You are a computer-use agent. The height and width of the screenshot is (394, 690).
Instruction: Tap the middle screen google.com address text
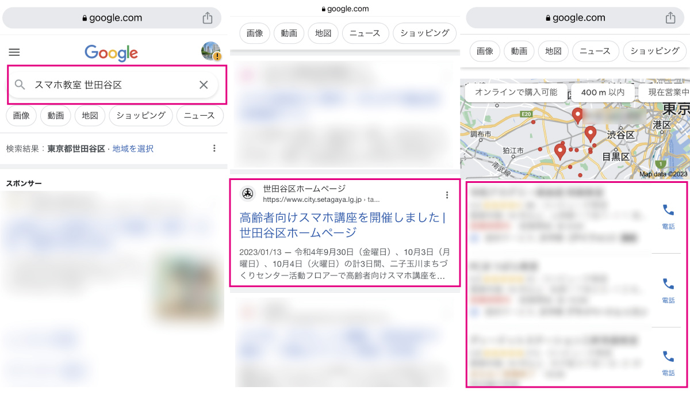[x=345, y=9]
